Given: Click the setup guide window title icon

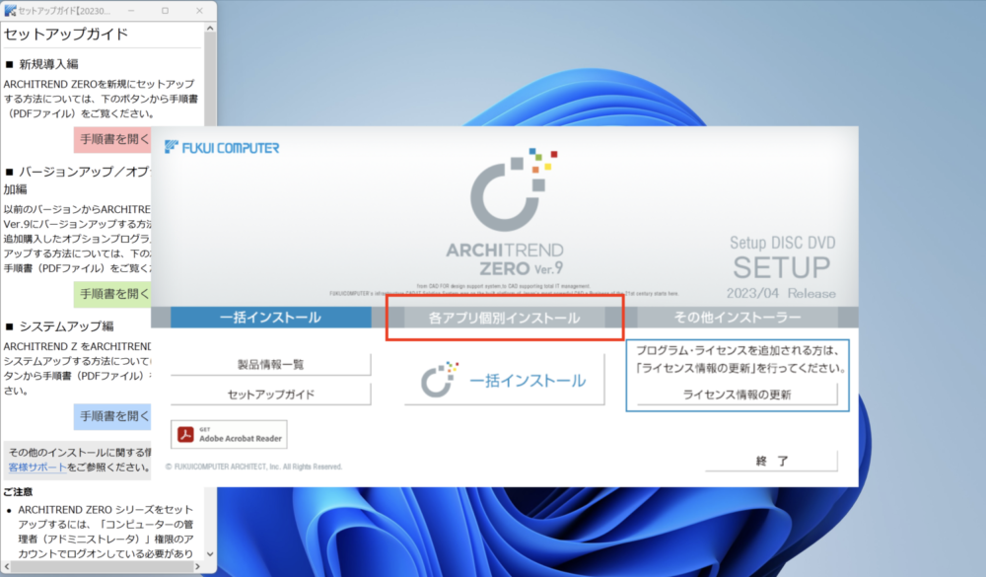Looking at the screenshot, I should (10, 11).
